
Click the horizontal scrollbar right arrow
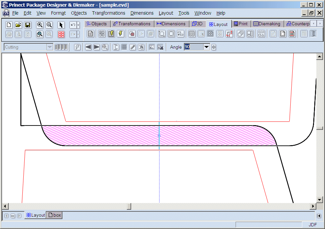[313, 206]
